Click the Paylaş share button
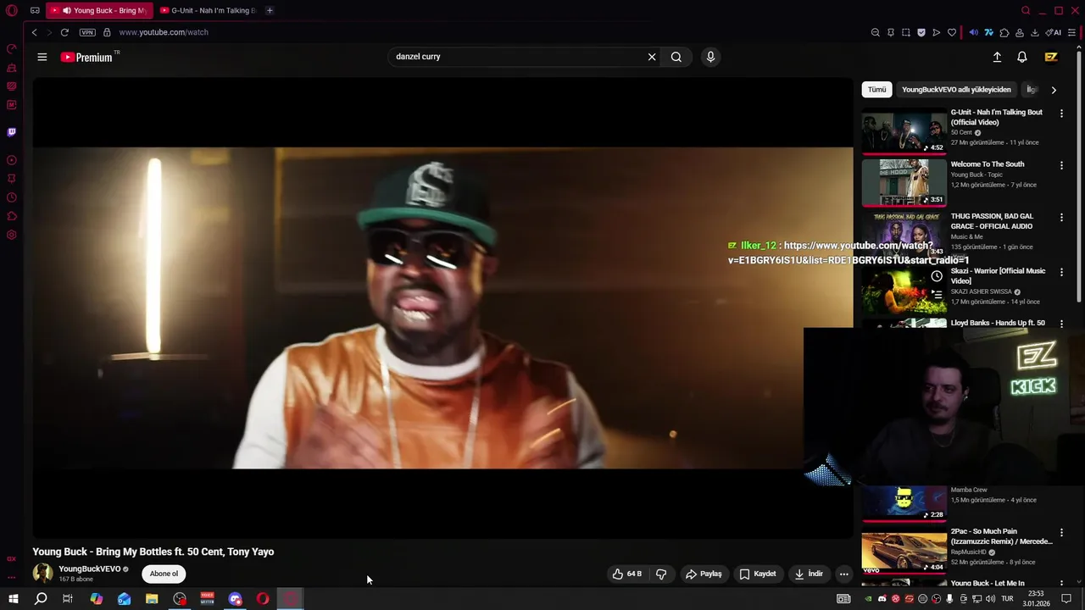The width and height of the screenshot is (1085, 610). click(x=704, y=574)
